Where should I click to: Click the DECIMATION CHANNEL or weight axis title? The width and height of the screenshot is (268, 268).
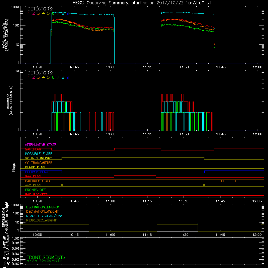(x=5, y=217)
